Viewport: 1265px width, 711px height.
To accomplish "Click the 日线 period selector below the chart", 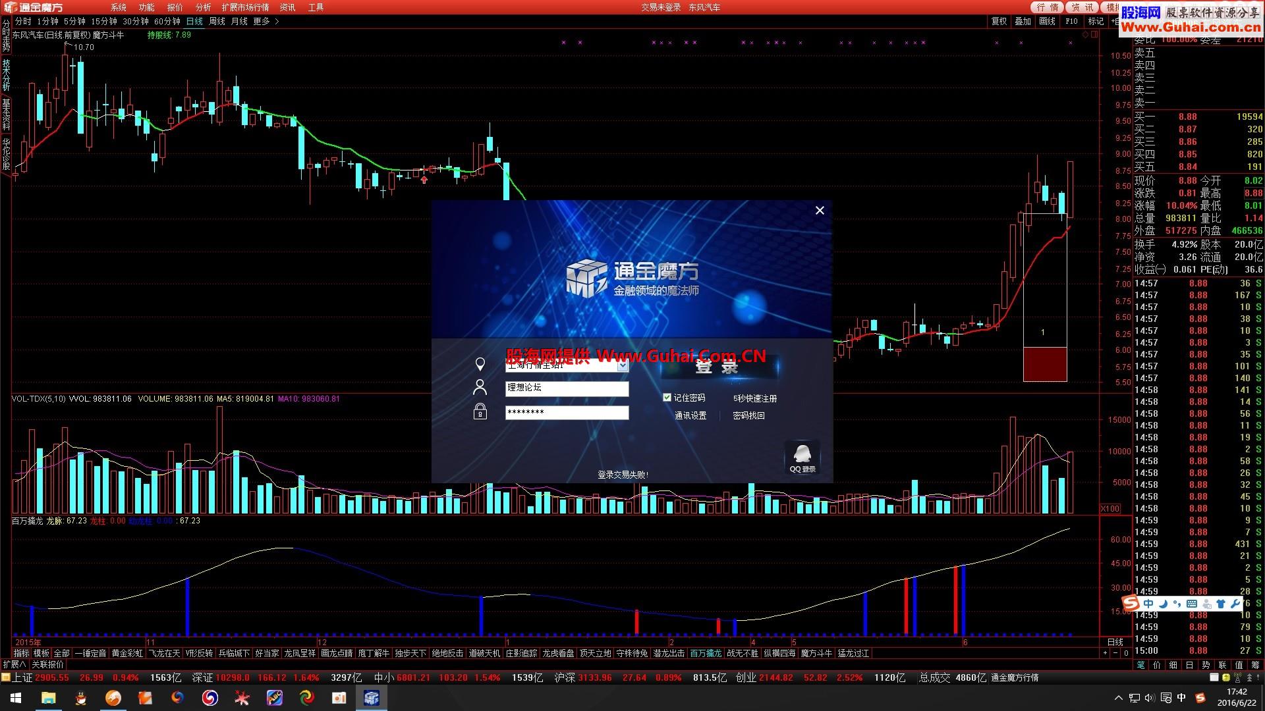I will click(1115, 642).
